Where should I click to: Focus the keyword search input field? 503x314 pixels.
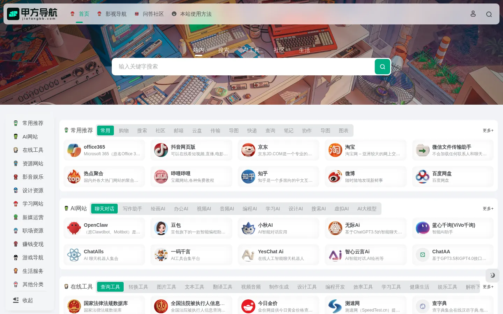coord(243,67)
